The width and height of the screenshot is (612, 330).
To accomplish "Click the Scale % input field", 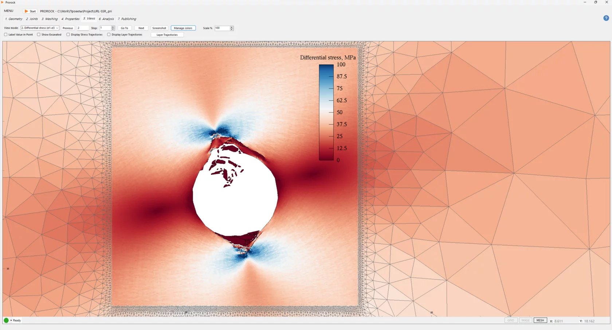I will (x=222, y=28).
